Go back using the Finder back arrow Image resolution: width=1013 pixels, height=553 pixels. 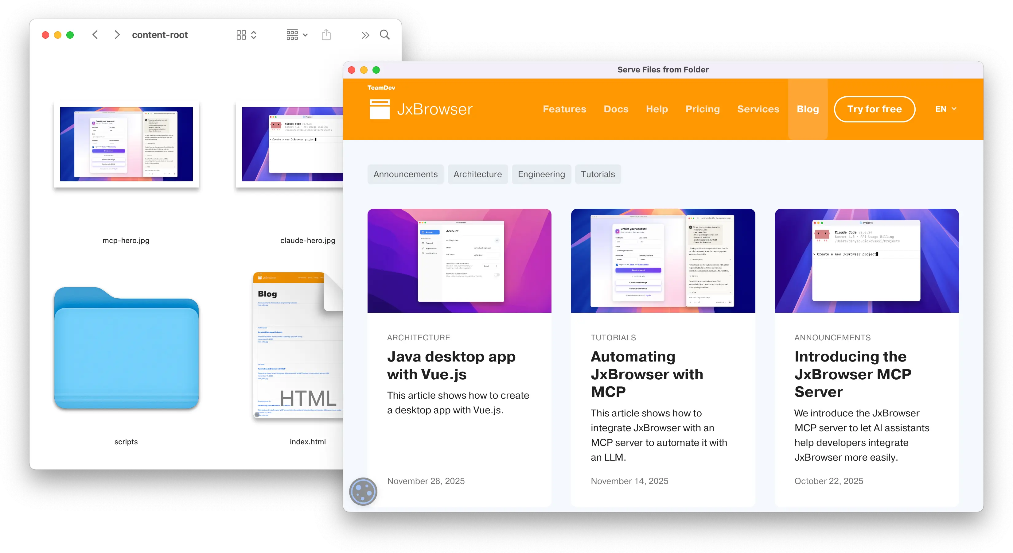[x=95, y=35]
